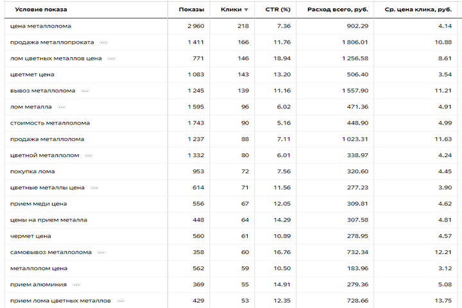Sort by Ср. цена клика, руб. header
The image size is (462, 308).
pyautogui.click(x=418, y=10)
